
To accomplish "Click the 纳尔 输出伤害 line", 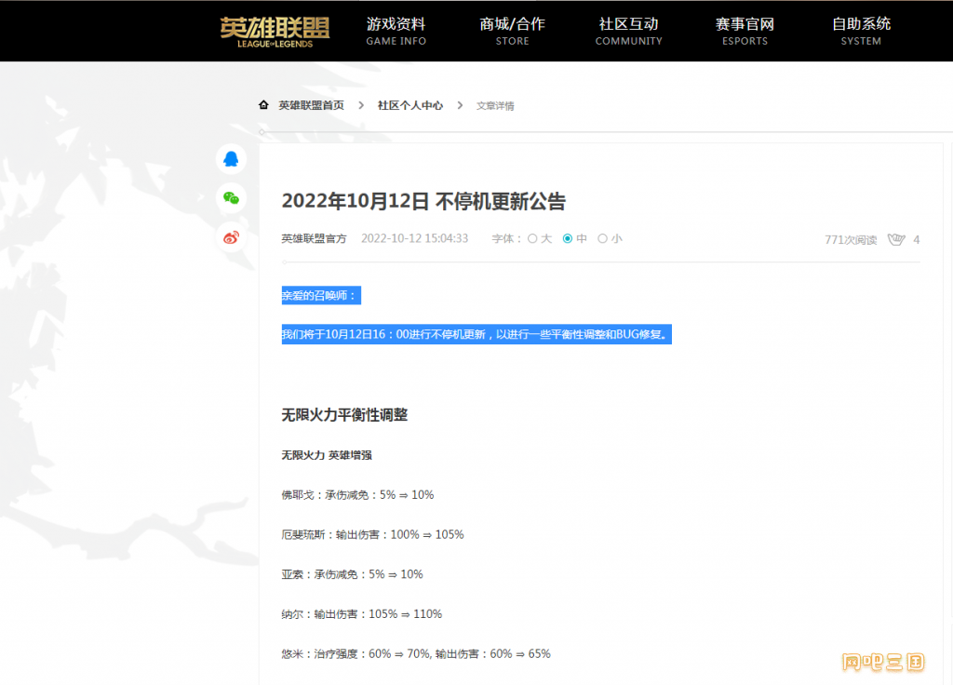I will coord(362,614).
